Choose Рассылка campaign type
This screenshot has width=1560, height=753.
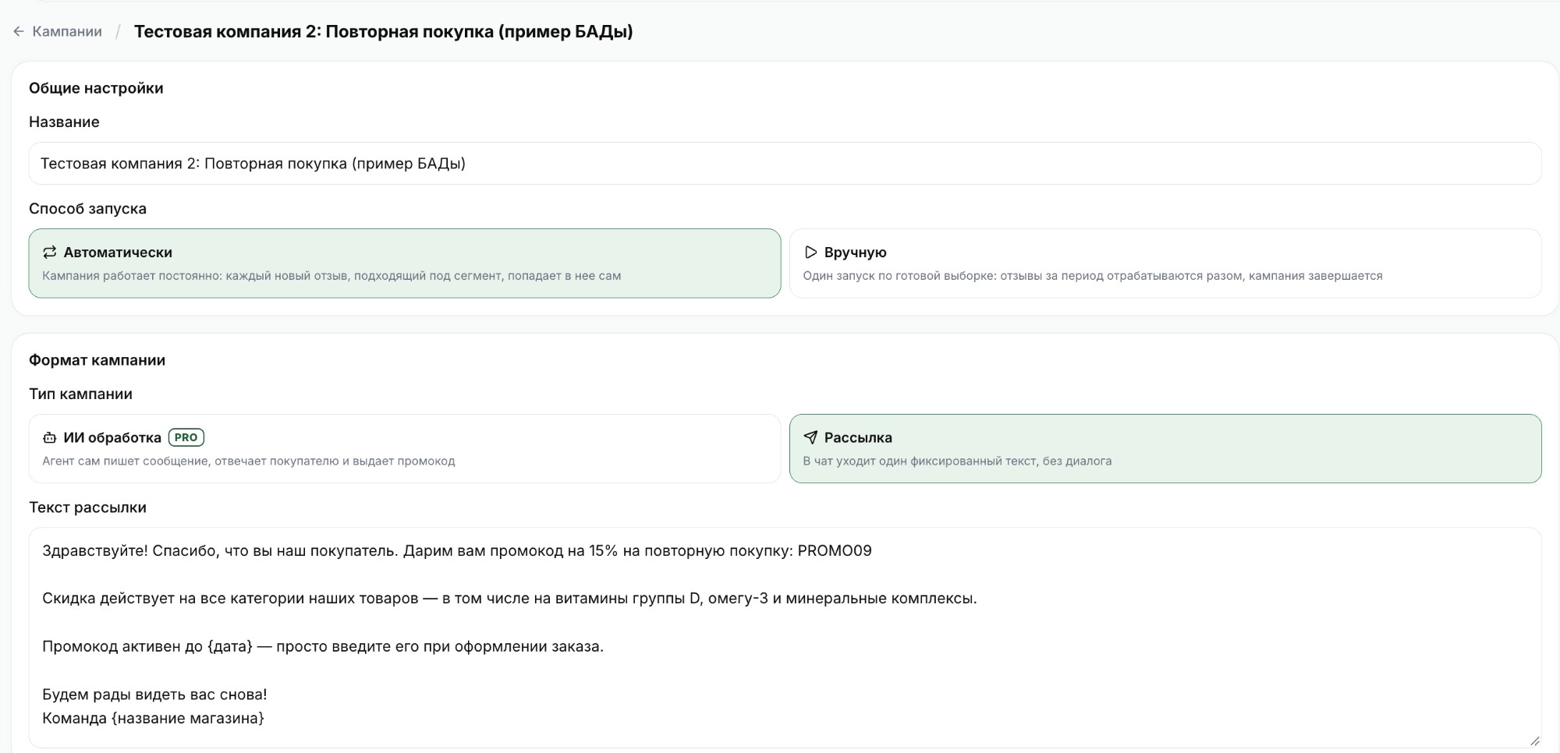[x=1165, y=448]
